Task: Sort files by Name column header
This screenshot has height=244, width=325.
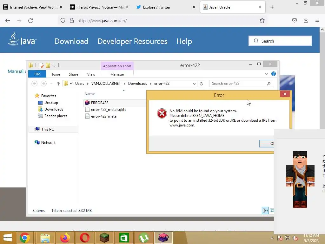Action: coord(90,94)
